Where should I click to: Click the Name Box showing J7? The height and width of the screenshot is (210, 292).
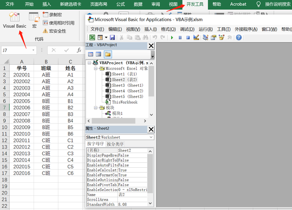click(x=17, y=50)
